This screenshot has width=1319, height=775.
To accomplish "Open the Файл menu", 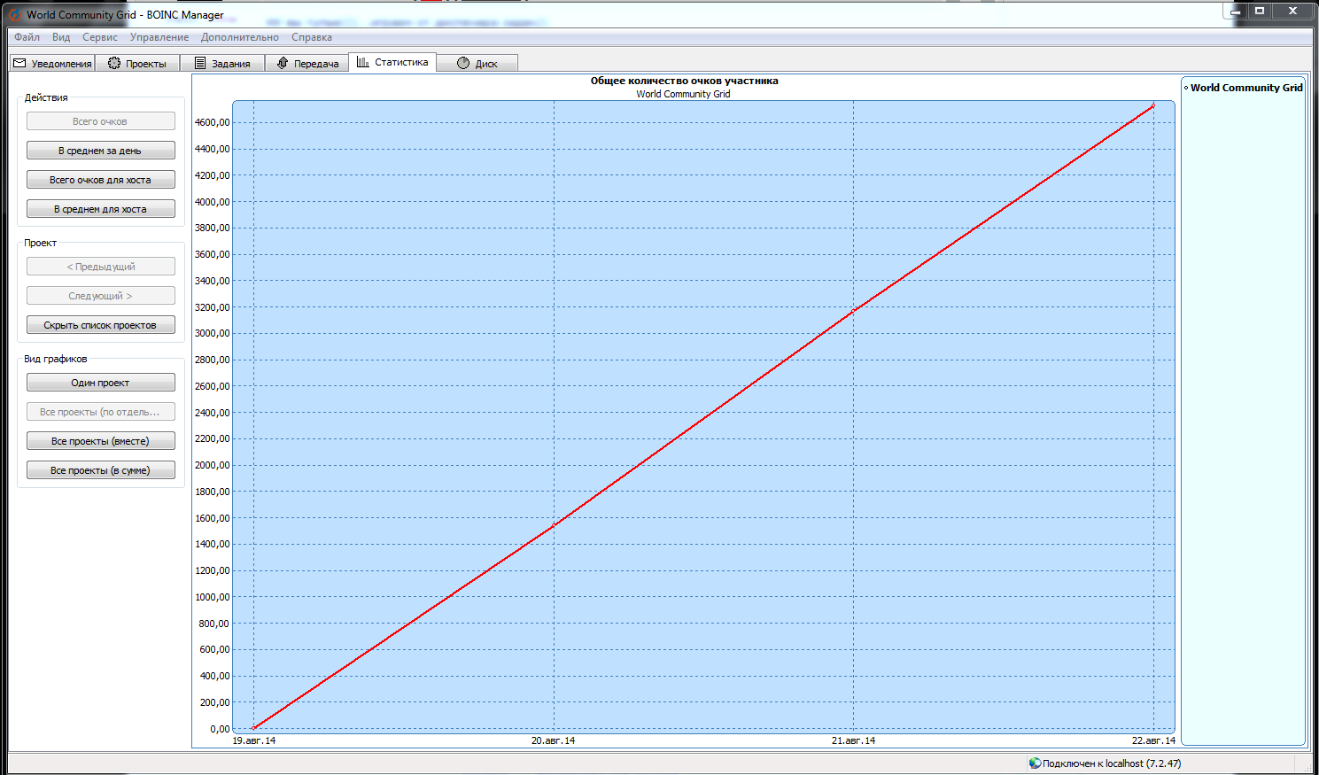I will pyautogui.click(x=27, y=37).
